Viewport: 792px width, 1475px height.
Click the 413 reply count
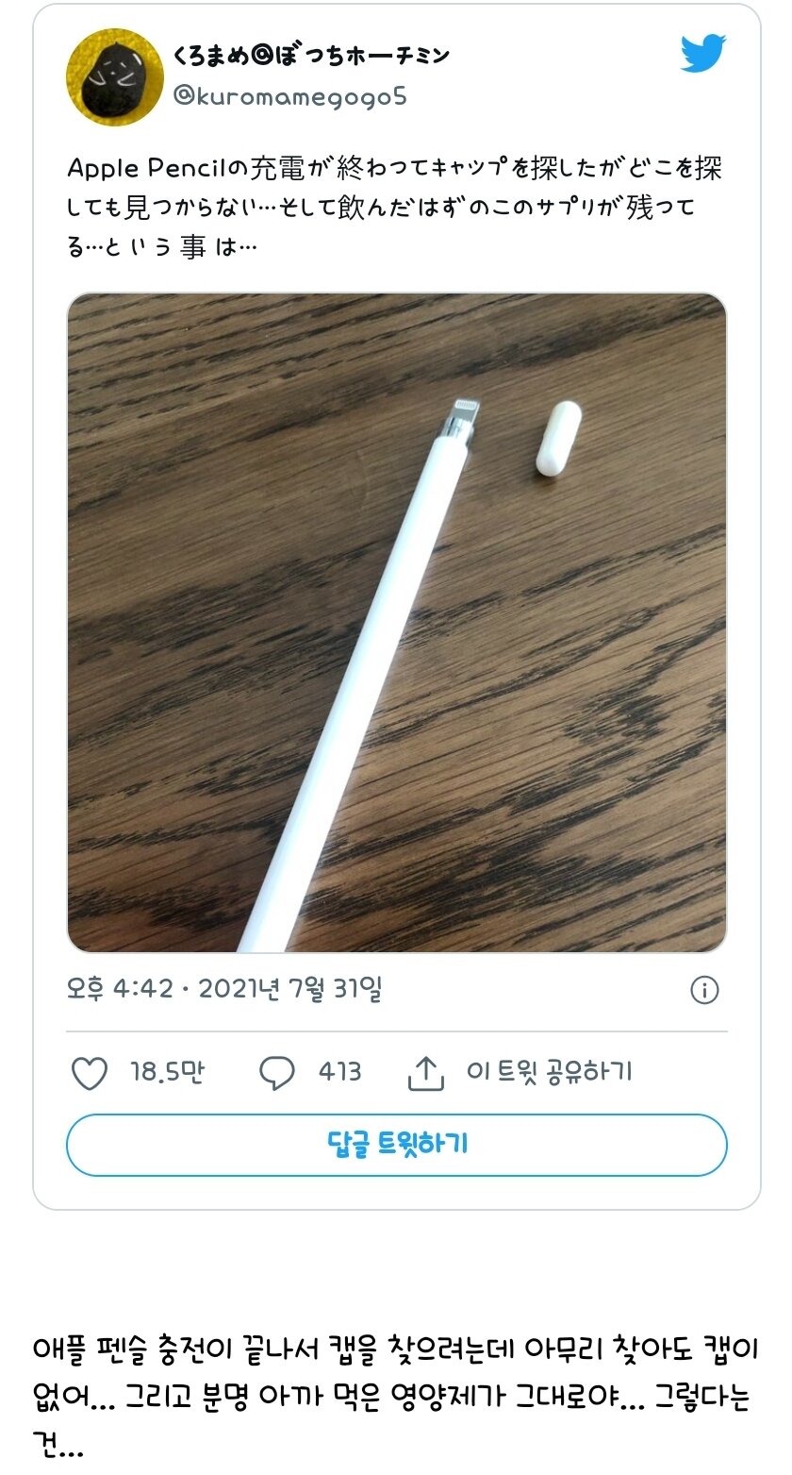point(339,1072)
